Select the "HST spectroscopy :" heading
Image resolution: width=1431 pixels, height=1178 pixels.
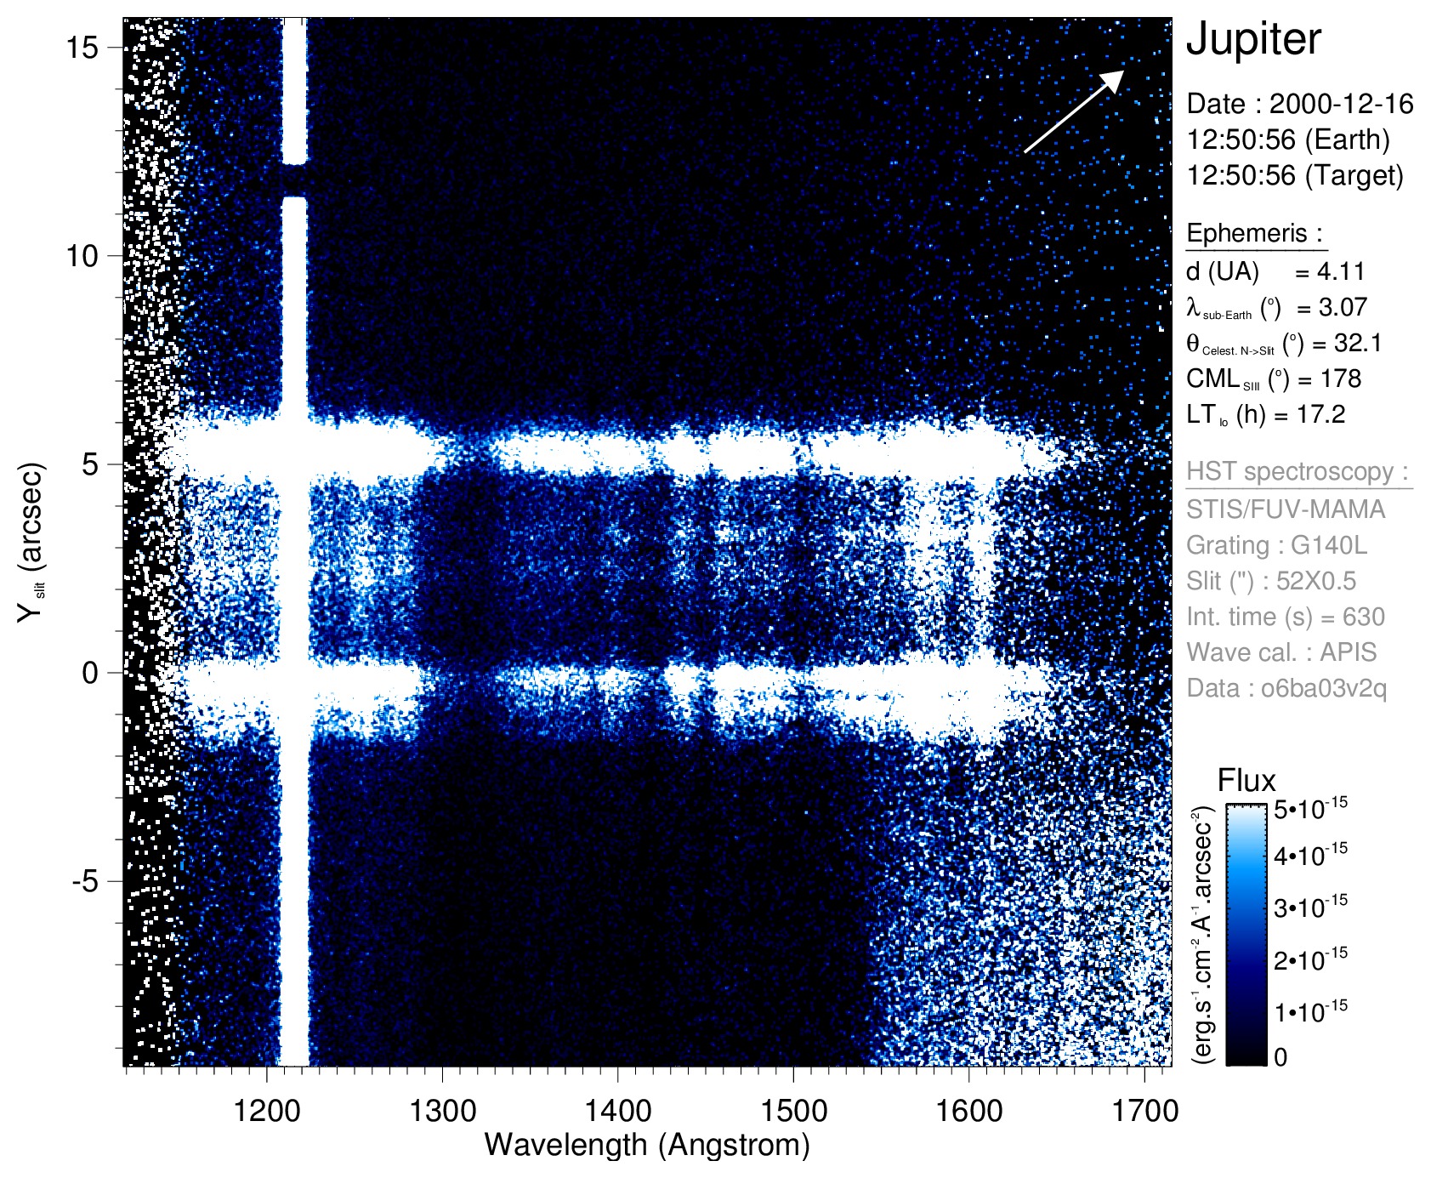1298,471
